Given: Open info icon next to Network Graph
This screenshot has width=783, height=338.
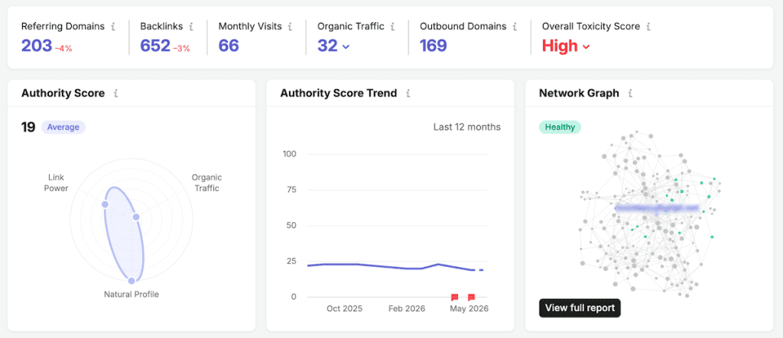Looking at the screenshot, I should coord(630,93).
